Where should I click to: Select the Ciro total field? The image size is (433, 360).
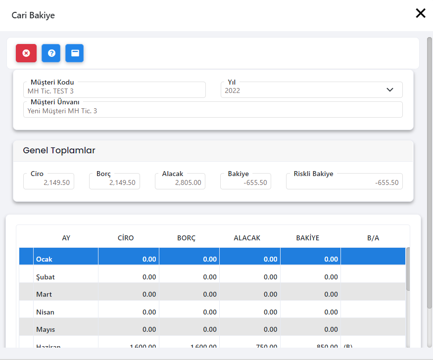(x=48, y=182)
